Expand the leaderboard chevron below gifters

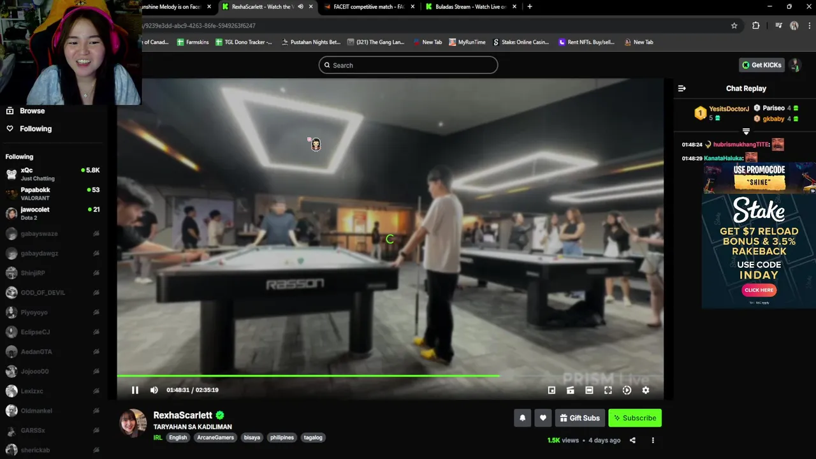(746, 131)
